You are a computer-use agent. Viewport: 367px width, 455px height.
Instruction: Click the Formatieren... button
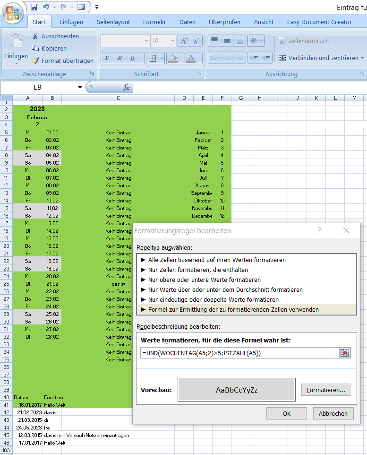tap(325, 390)
